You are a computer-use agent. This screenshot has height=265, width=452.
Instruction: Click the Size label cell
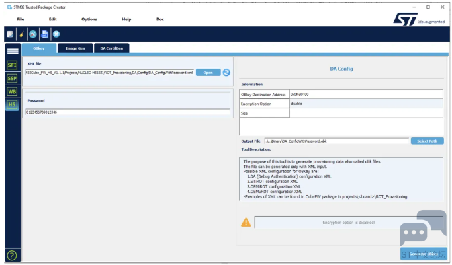264,113
